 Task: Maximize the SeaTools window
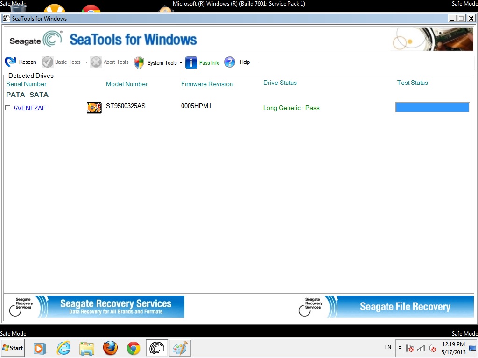(x=461, y=19)
